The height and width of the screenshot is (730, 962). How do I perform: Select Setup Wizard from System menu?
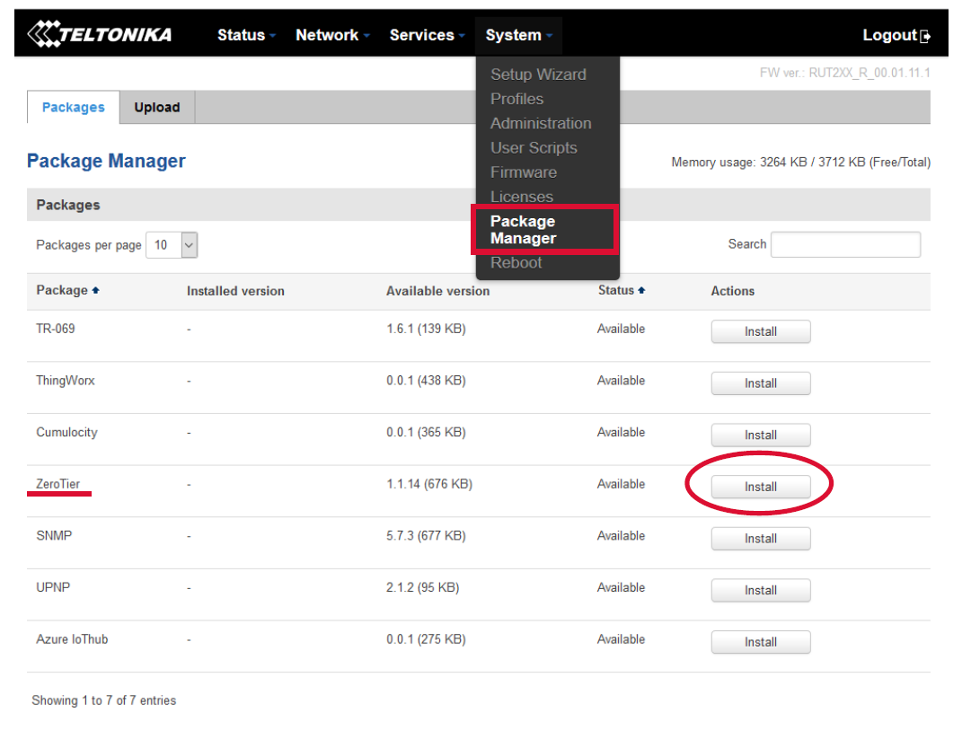[538, 75]
